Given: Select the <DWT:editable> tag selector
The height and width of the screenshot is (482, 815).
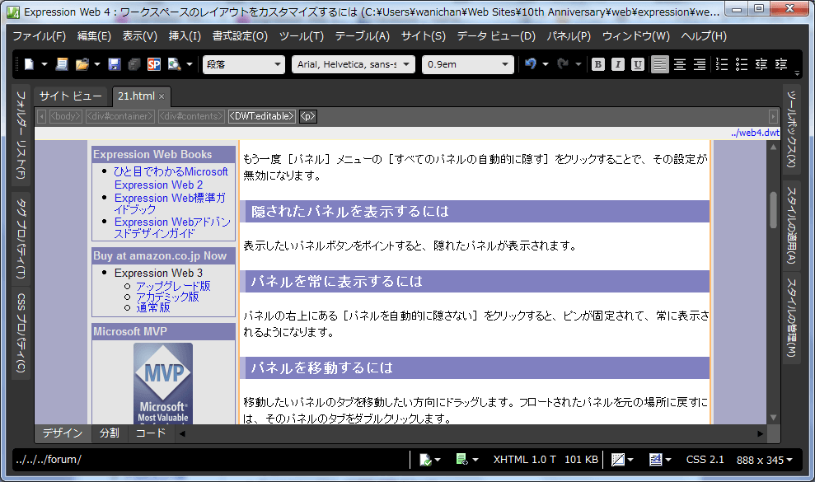Looking at the screenshot, I should pyautogui.click(x=262, y=116).
